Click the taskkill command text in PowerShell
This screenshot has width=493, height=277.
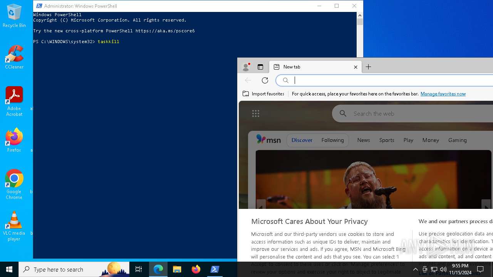tap(108, 42)
